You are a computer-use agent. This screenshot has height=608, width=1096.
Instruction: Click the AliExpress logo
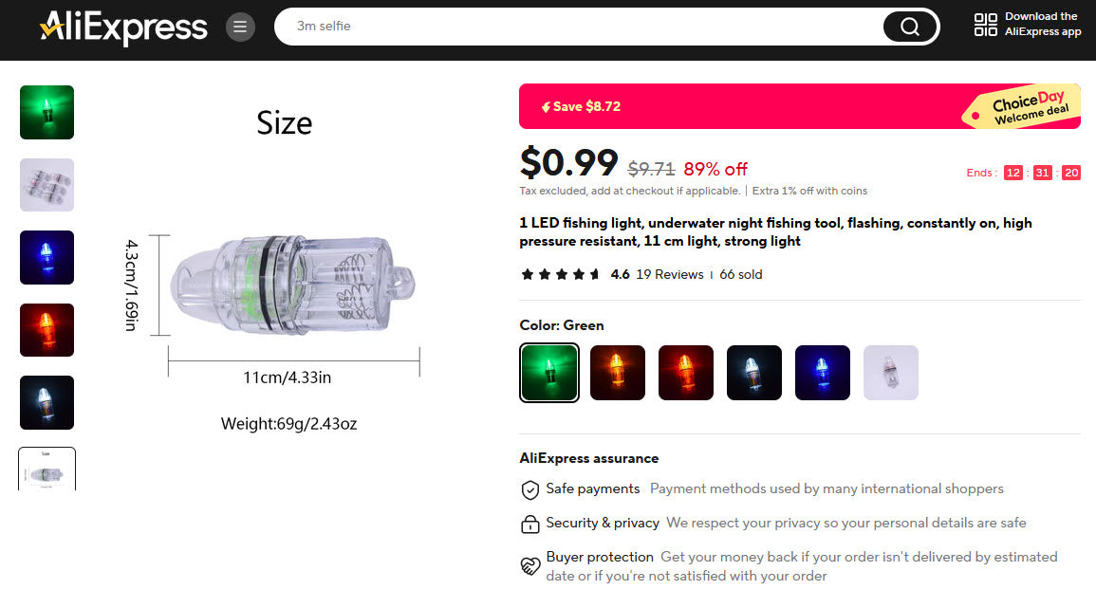[x=123, y=28]
